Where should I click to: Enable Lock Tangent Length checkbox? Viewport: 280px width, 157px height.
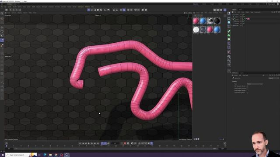[247, 90]
